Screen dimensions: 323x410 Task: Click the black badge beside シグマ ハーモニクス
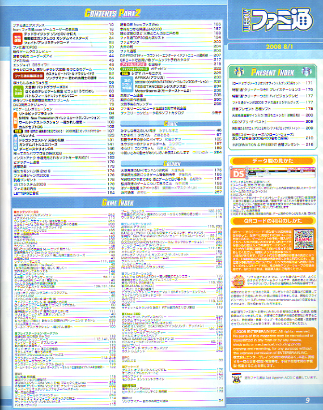click(x=125, y=74)
